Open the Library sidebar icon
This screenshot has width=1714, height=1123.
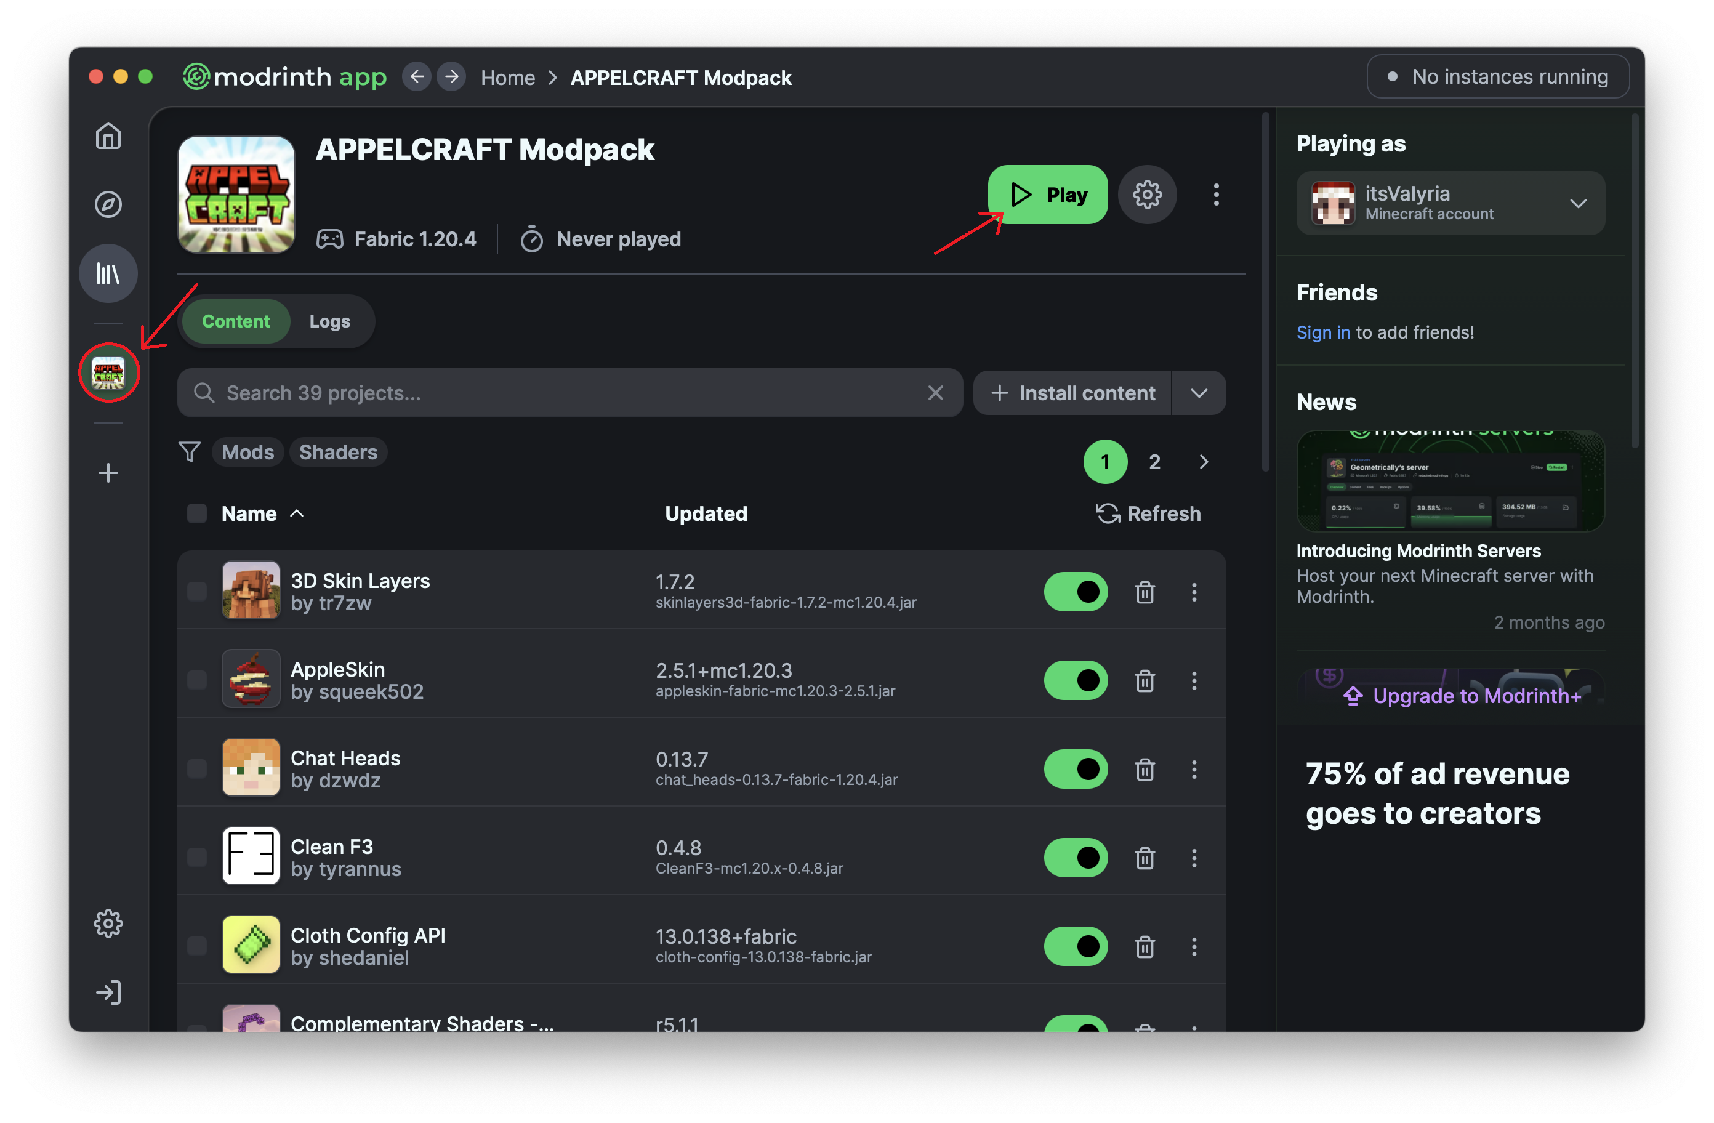pos(108,274)
